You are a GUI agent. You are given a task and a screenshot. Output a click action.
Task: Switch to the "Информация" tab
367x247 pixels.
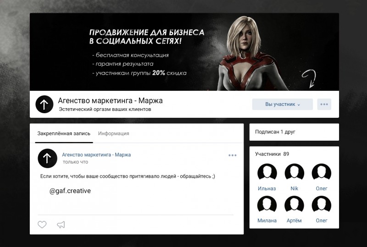[113, 133]
